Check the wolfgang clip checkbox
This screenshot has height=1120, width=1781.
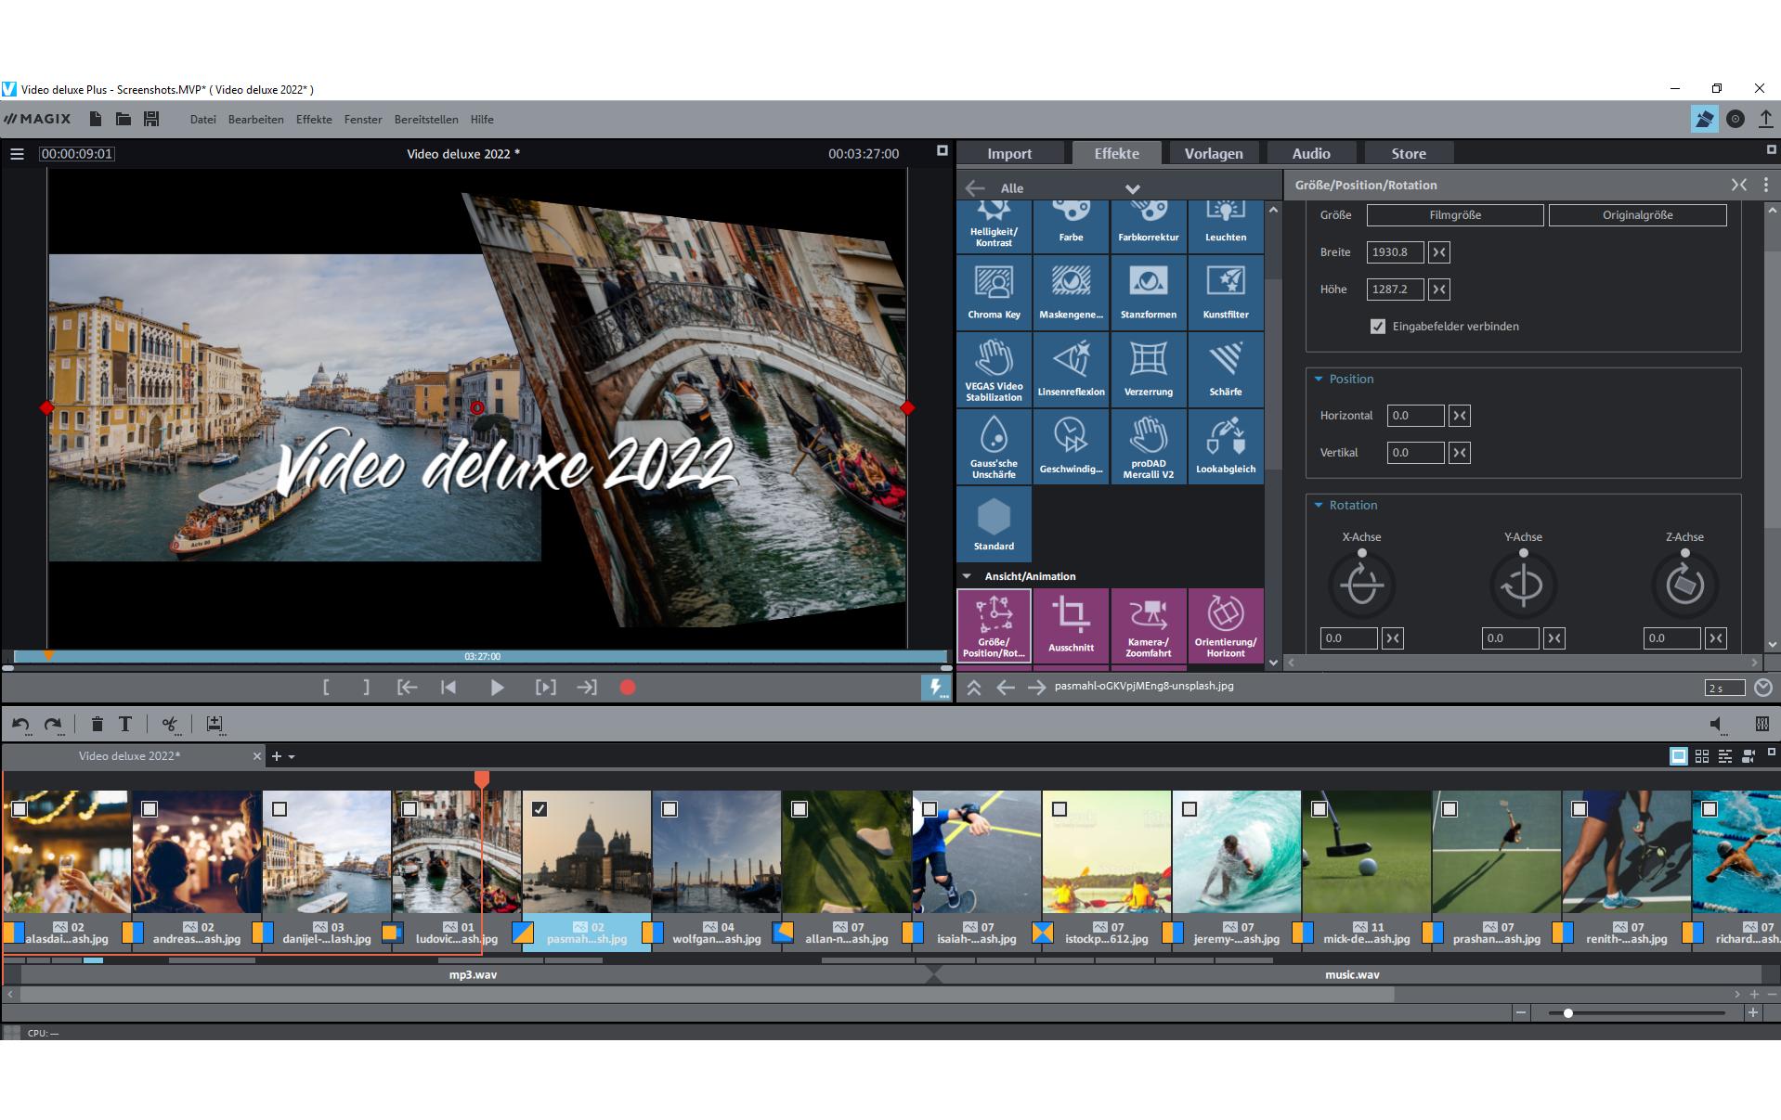[669, 809]
